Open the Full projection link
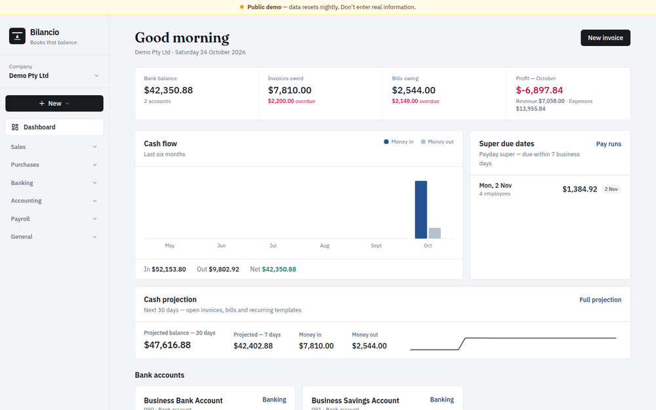 [x=600, y=300]
